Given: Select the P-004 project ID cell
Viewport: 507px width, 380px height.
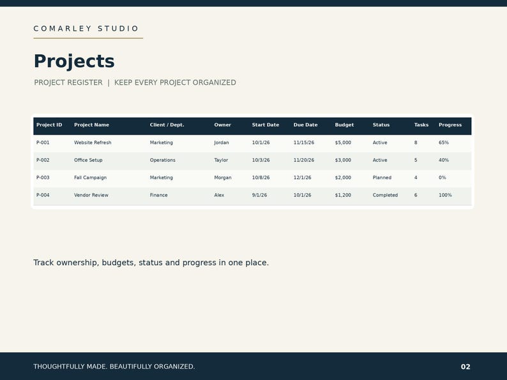Looking at the screenshot, I should [x=43, y=195].
